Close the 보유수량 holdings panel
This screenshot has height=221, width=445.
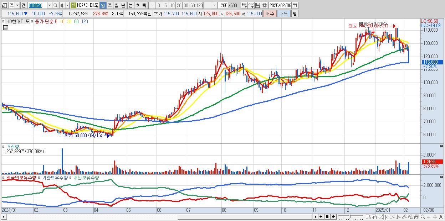click(x=442, y=177)
